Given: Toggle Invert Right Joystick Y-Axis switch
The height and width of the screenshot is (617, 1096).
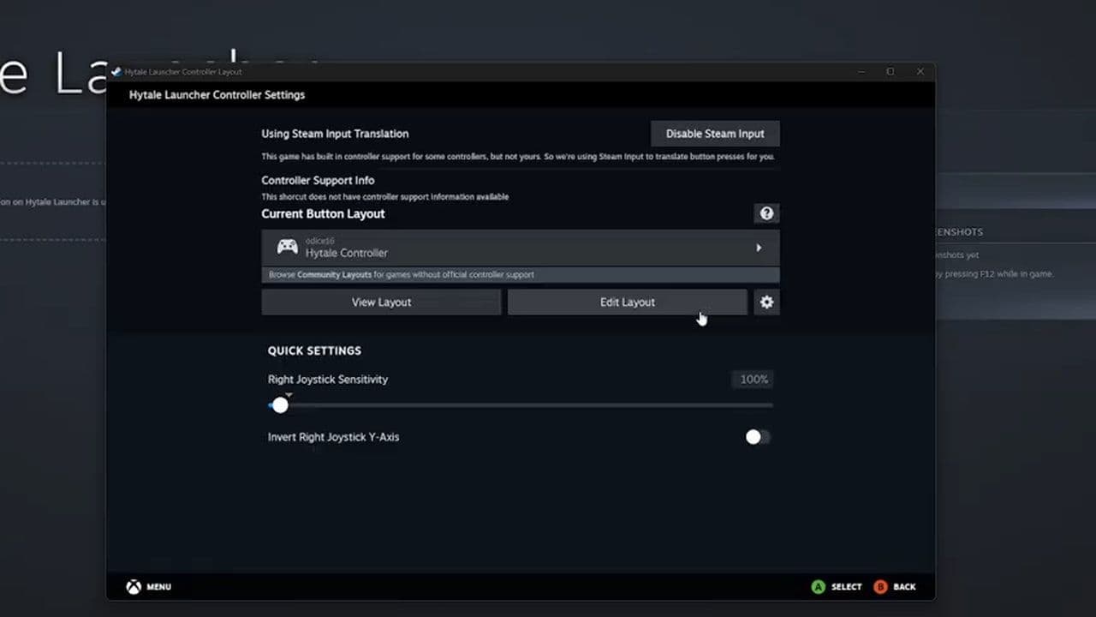Looking at the screenshot, I should click(x=757, y=437).
